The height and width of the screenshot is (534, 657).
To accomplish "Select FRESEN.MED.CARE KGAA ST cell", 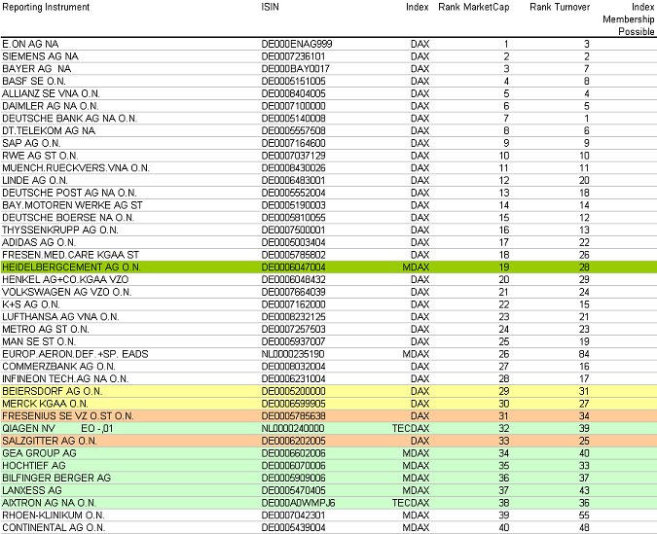I will [70, 255].
